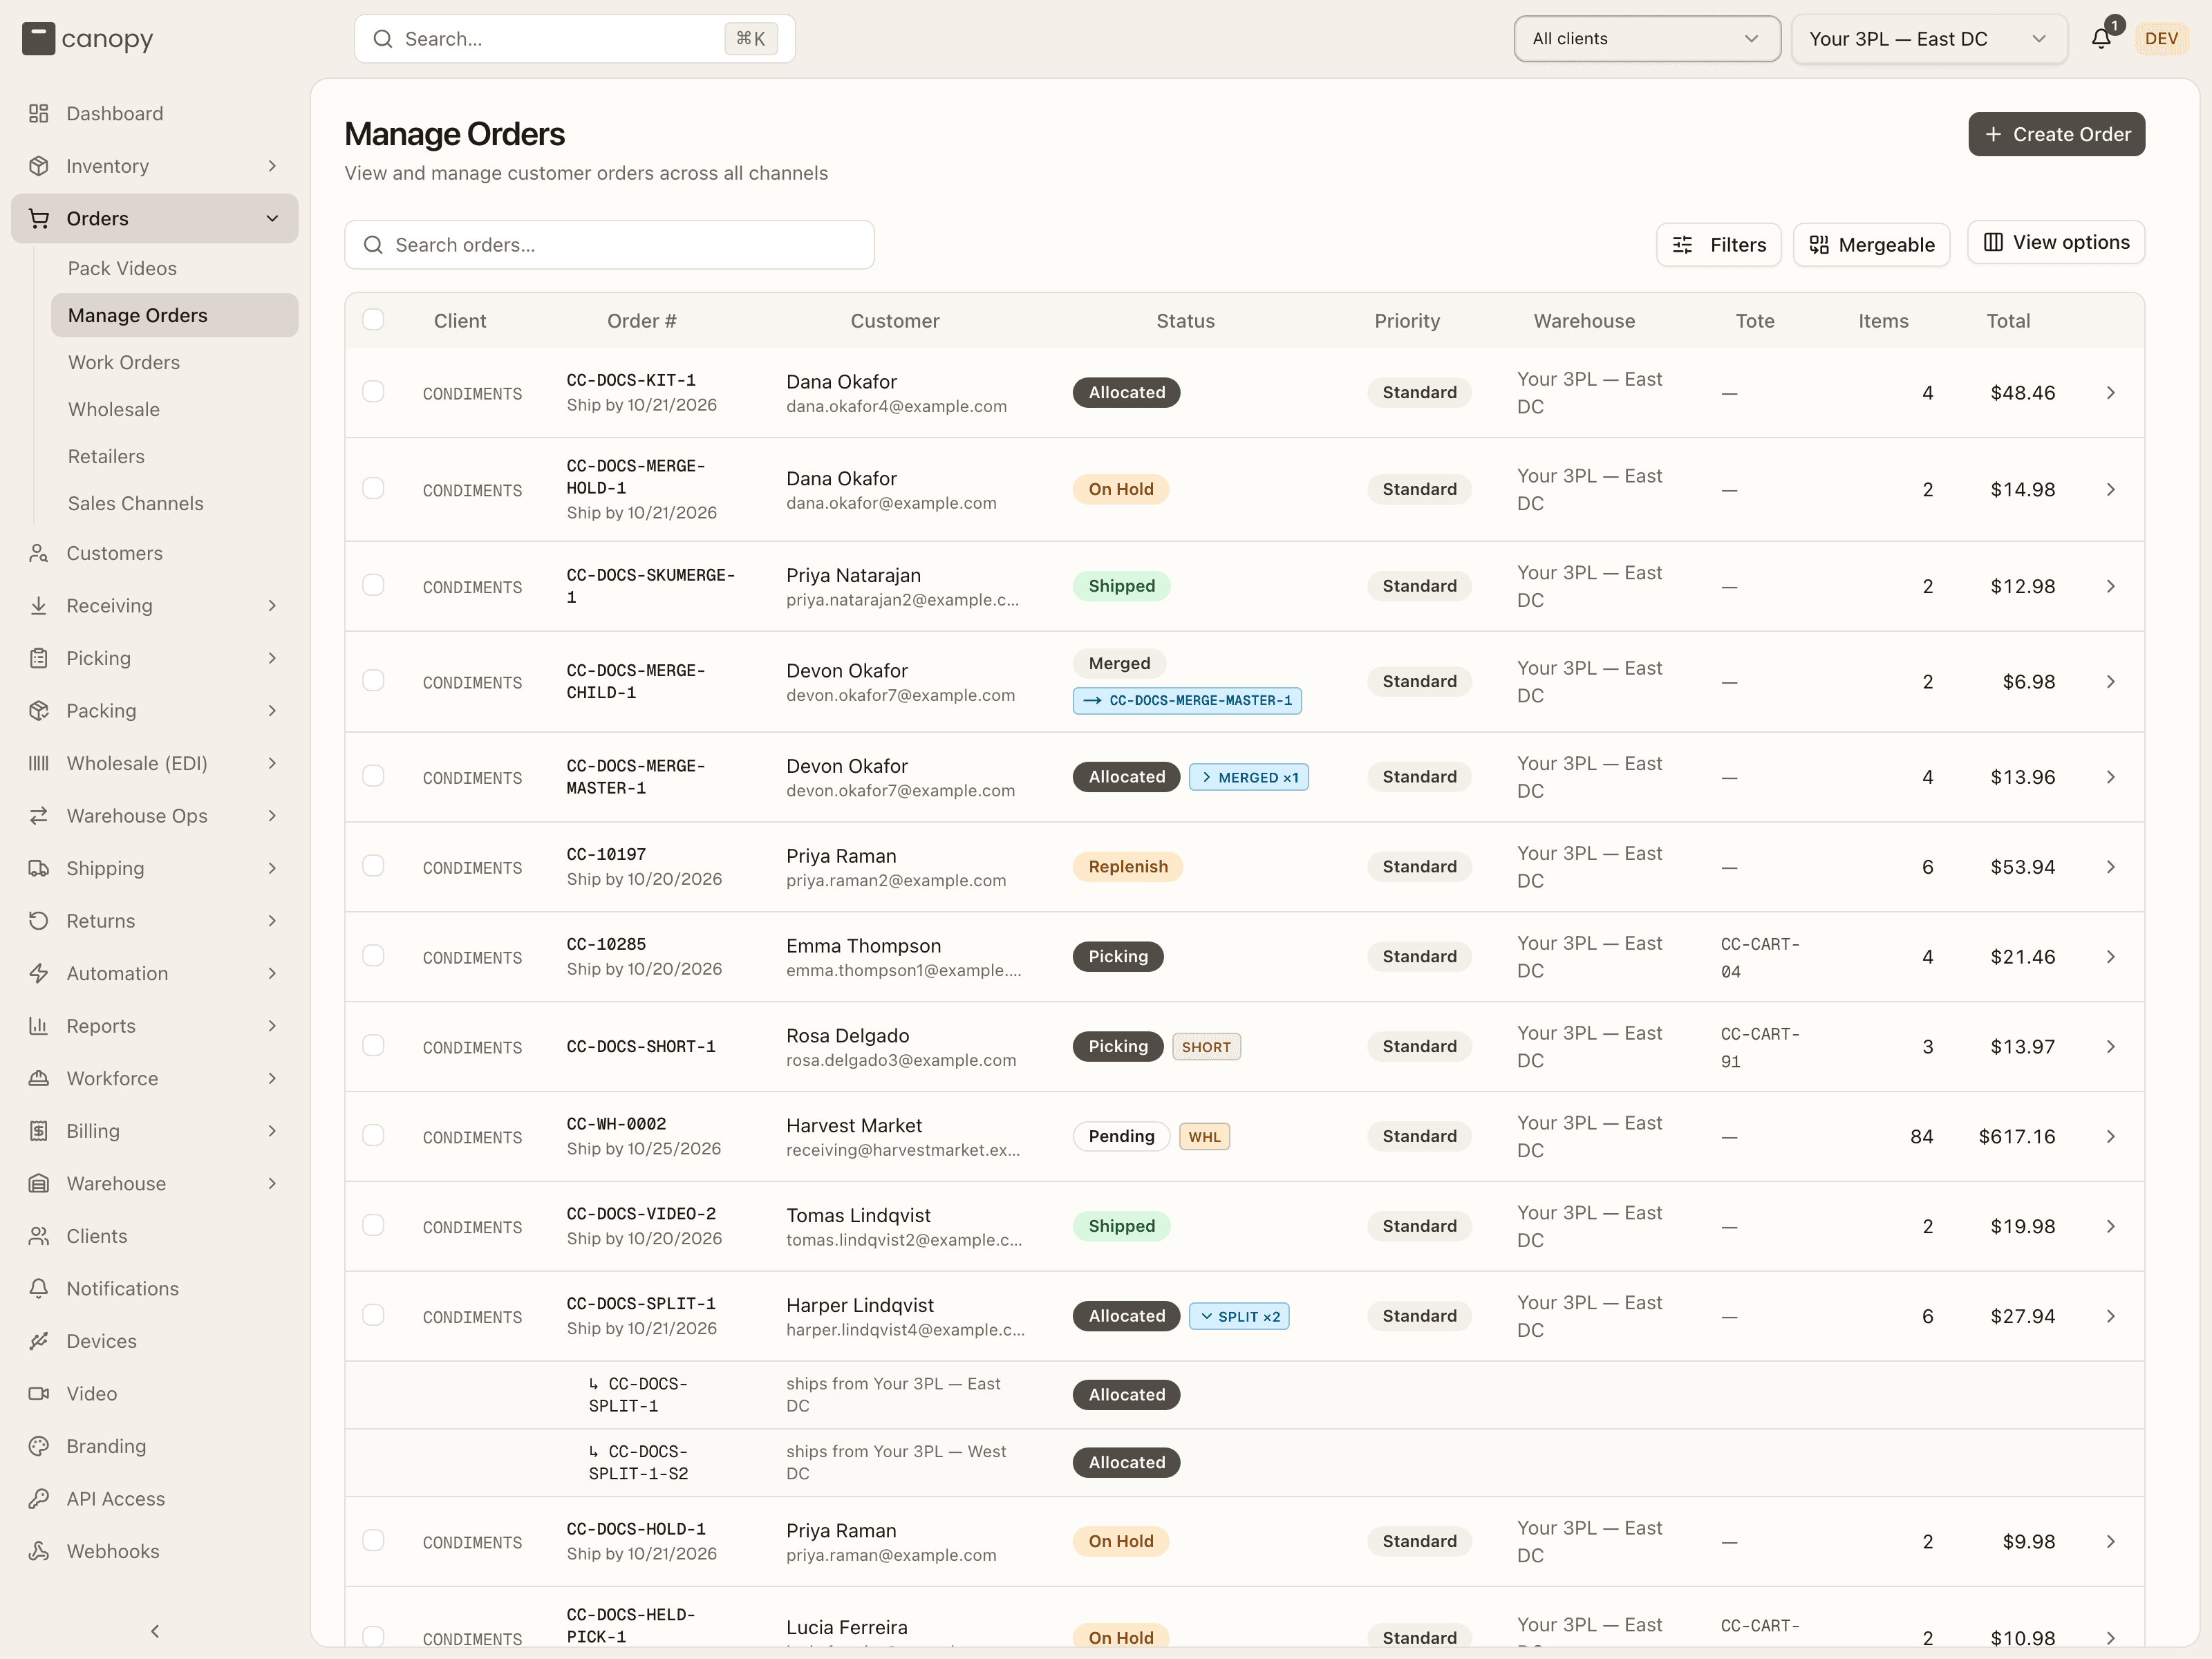The width and height of the screenshot is (2212, 1659).
Task: Click the SHORT tag on CC-DOCS-SHORT-1
Action: 1206,1047
